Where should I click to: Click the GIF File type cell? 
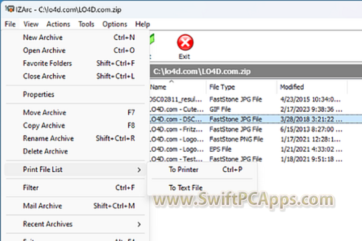[x=220, y=109]
